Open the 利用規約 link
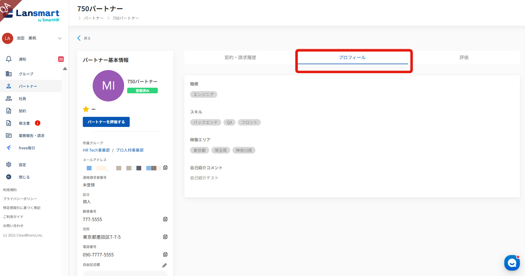The image size is (525, 276). pyautogui.click(x=10, y=190)
